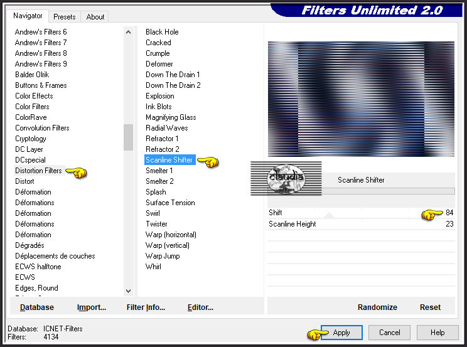Choose the Black Hole filter

click(x=162, y=32)
